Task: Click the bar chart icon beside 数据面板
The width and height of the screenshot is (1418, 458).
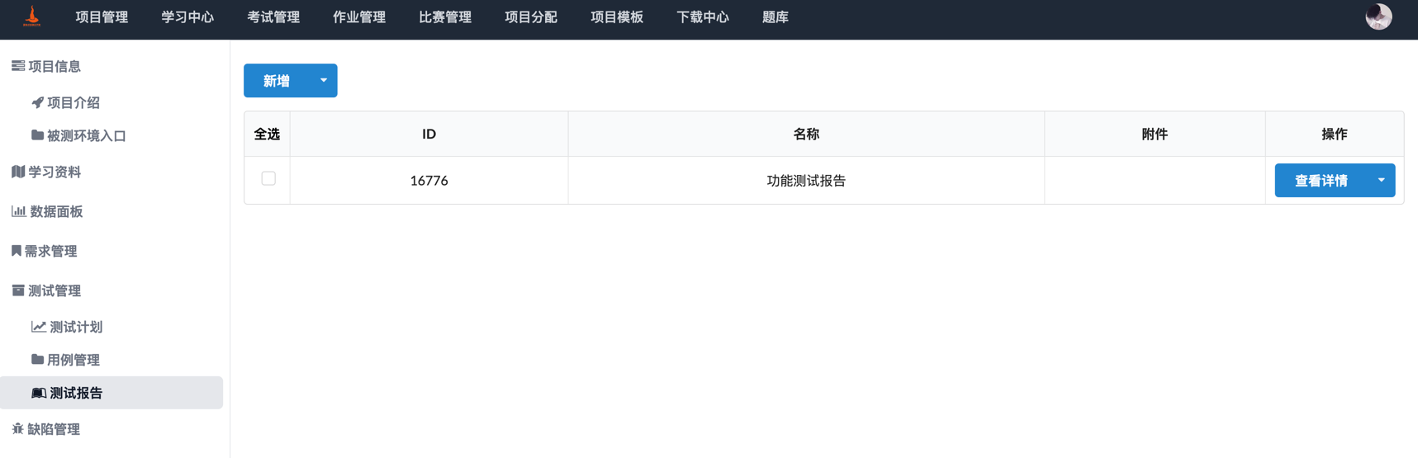Action: pos(18,211)
